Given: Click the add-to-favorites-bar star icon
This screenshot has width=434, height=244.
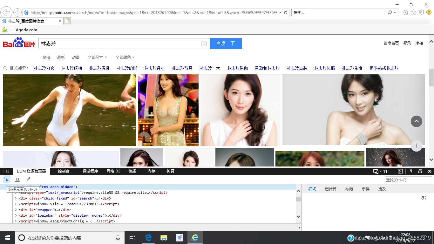Looking at the screenshot, I should pyautogui.click(x=4, y=30).
